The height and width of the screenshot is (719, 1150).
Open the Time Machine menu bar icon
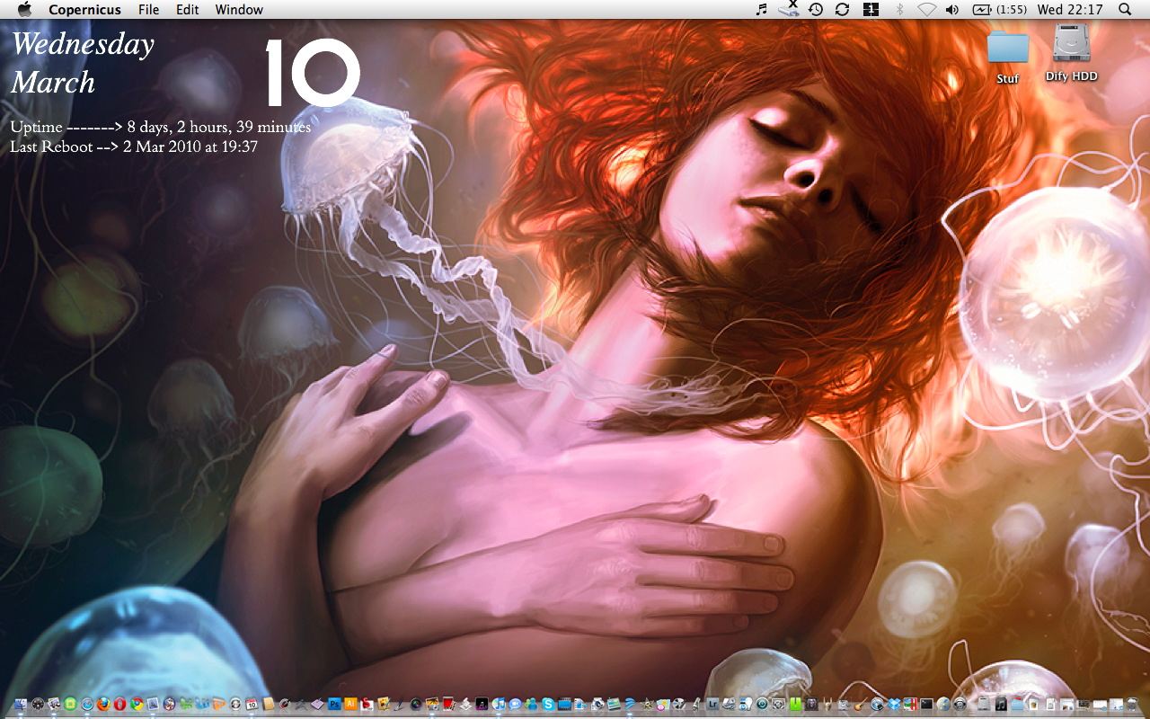(815, 9)
